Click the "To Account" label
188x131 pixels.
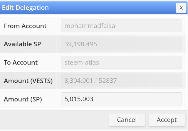point(21,62)
